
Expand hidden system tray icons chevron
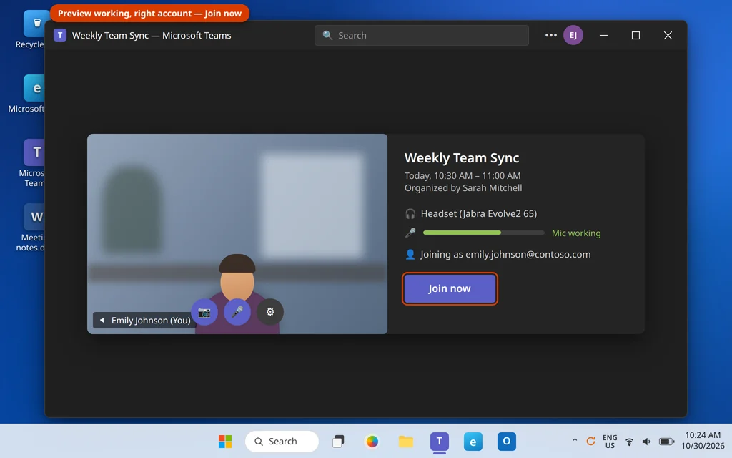click(x=575, y=440)
